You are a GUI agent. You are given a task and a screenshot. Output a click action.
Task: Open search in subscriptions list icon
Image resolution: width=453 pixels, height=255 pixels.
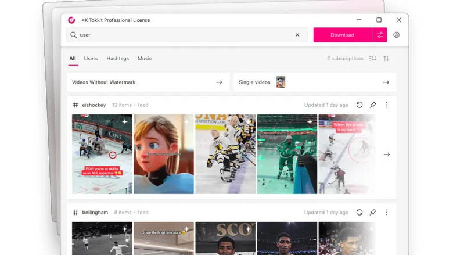(373, 59)
